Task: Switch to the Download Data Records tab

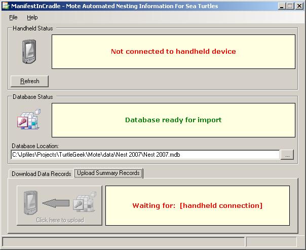Action: click(42, 174)
